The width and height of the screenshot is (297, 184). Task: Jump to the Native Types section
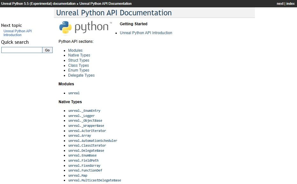(79, 55)
